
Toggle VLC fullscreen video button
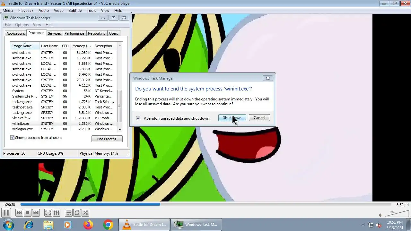click(x=48, y=213)
